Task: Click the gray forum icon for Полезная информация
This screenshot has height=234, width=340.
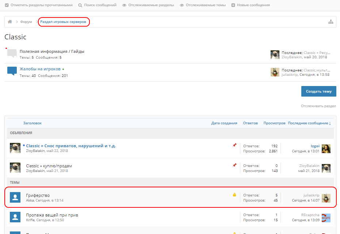Action: [x=12, y=53]
